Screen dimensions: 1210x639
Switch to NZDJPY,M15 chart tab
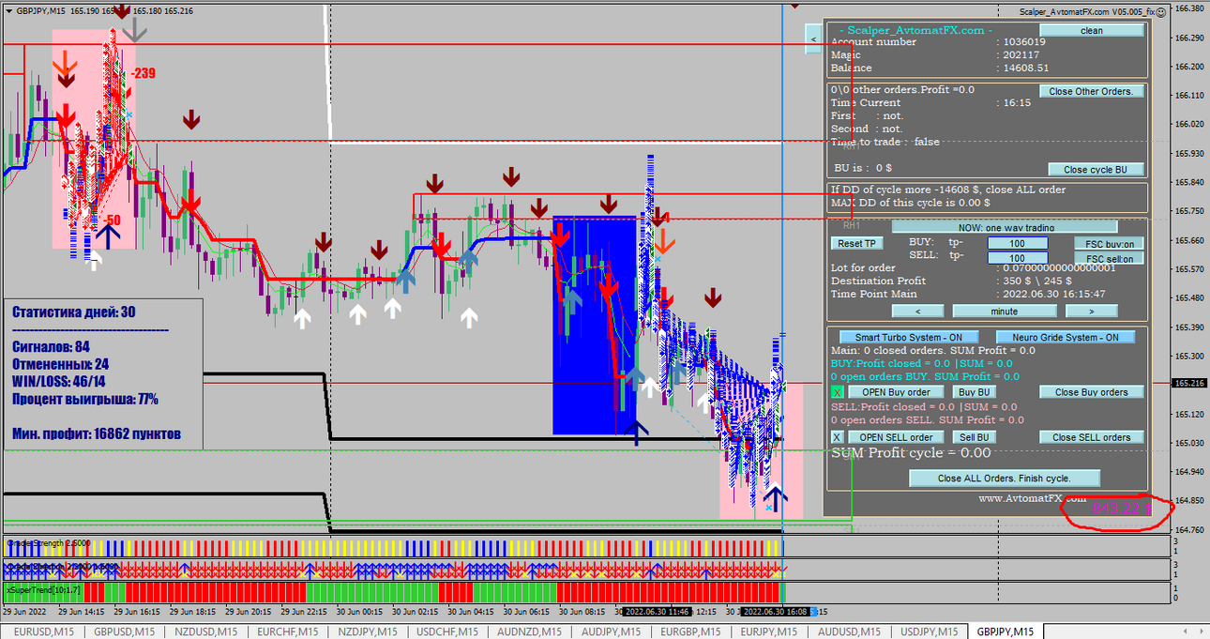369,631
